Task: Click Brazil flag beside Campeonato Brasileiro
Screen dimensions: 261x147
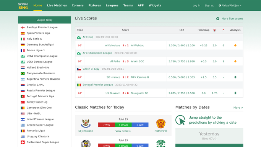Action: [23, 73]
